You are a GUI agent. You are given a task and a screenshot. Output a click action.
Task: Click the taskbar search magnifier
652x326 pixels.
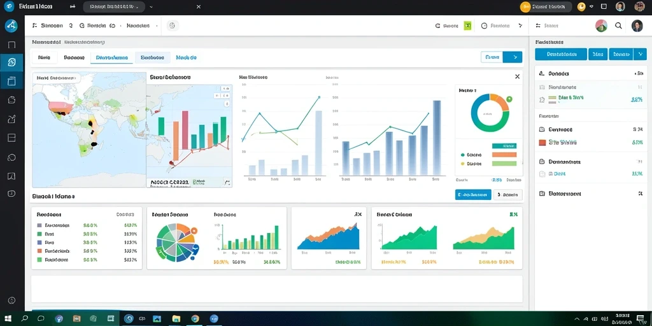click(x=25, y=318)
